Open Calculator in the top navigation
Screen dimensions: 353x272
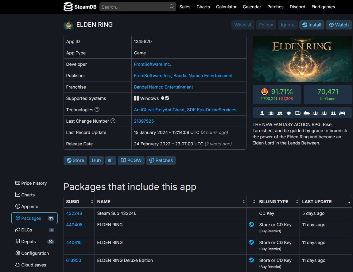pyautogui.click(x=226, y=7)
